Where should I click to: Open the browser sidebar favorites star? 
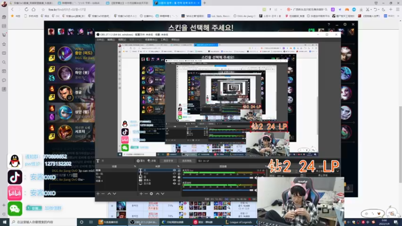[4, 44]
